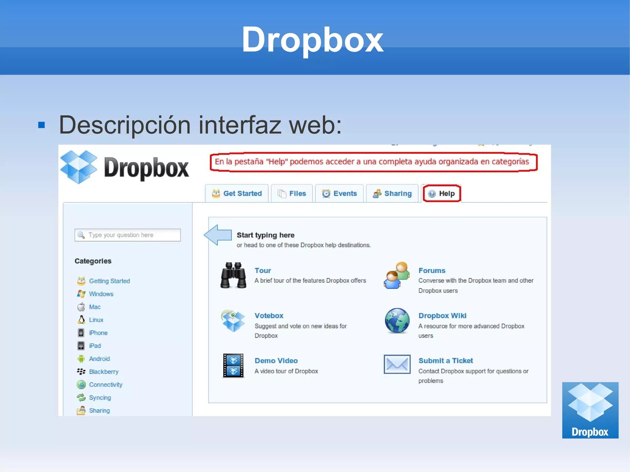Open the Windows category link
Screen dimensions: 630x472
[101, 294]
